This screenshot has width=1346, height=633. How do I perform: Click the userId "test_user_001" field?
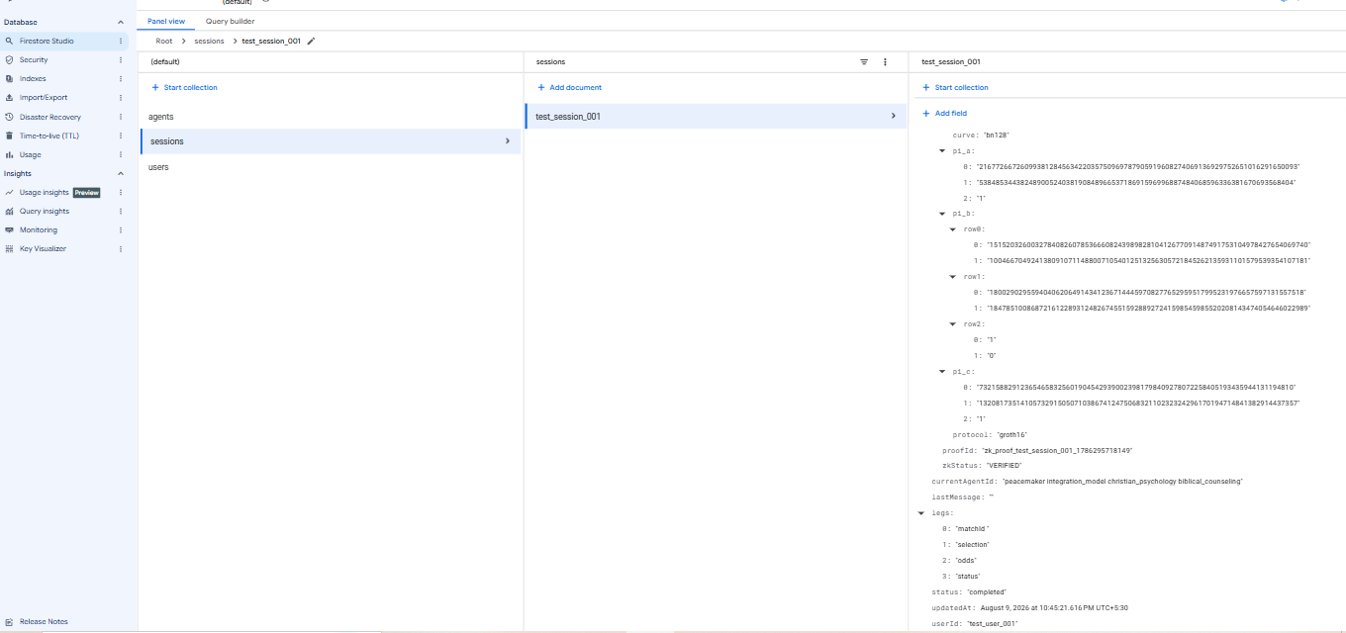pos(975,624)
